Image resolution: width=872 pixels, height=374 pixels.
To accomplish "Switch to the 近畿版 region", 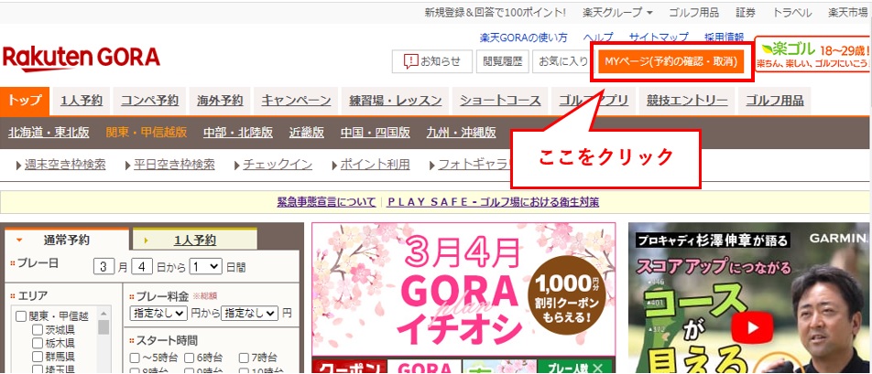I will [x=307, y=133].
